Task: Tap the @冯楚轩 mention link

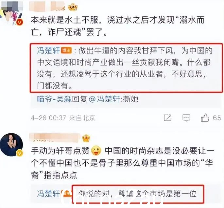Action: [x=104, y=99]
